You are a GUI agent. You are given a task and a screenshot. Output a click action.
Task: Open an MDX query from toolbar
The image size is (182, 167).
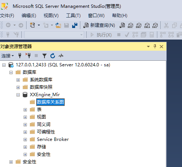pos(130,25)
